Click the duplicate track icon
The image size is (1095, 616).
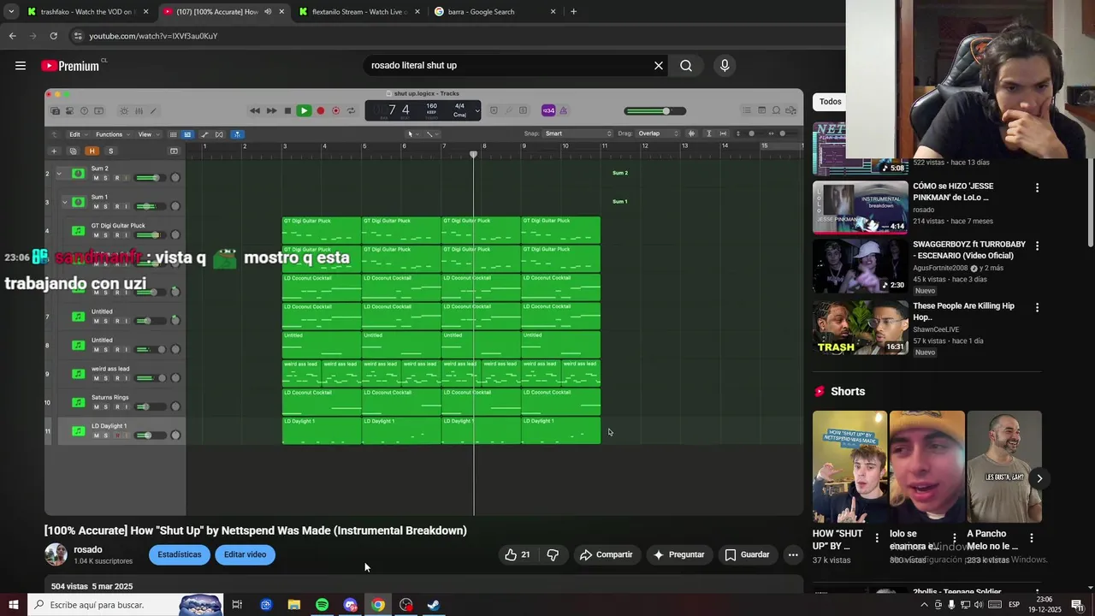click(73, 151)
